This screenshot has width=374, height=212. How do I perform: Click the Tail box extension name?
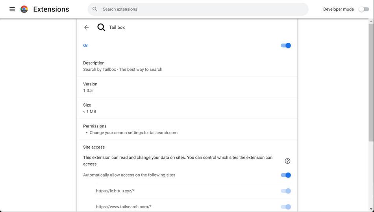coord(117,28)
